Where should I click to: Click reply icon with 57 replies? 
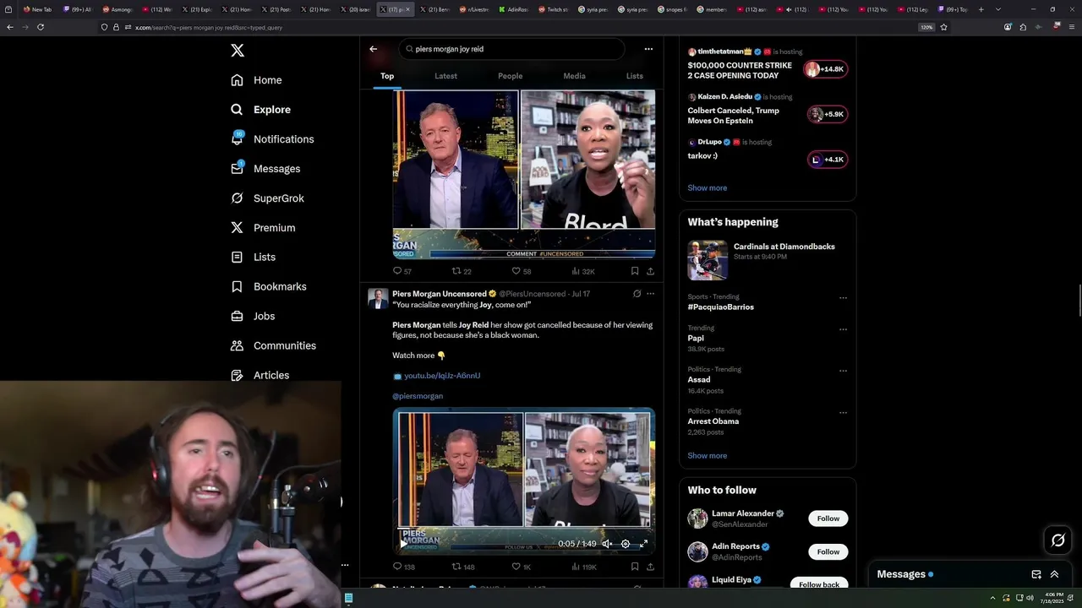tap(397, 271)
